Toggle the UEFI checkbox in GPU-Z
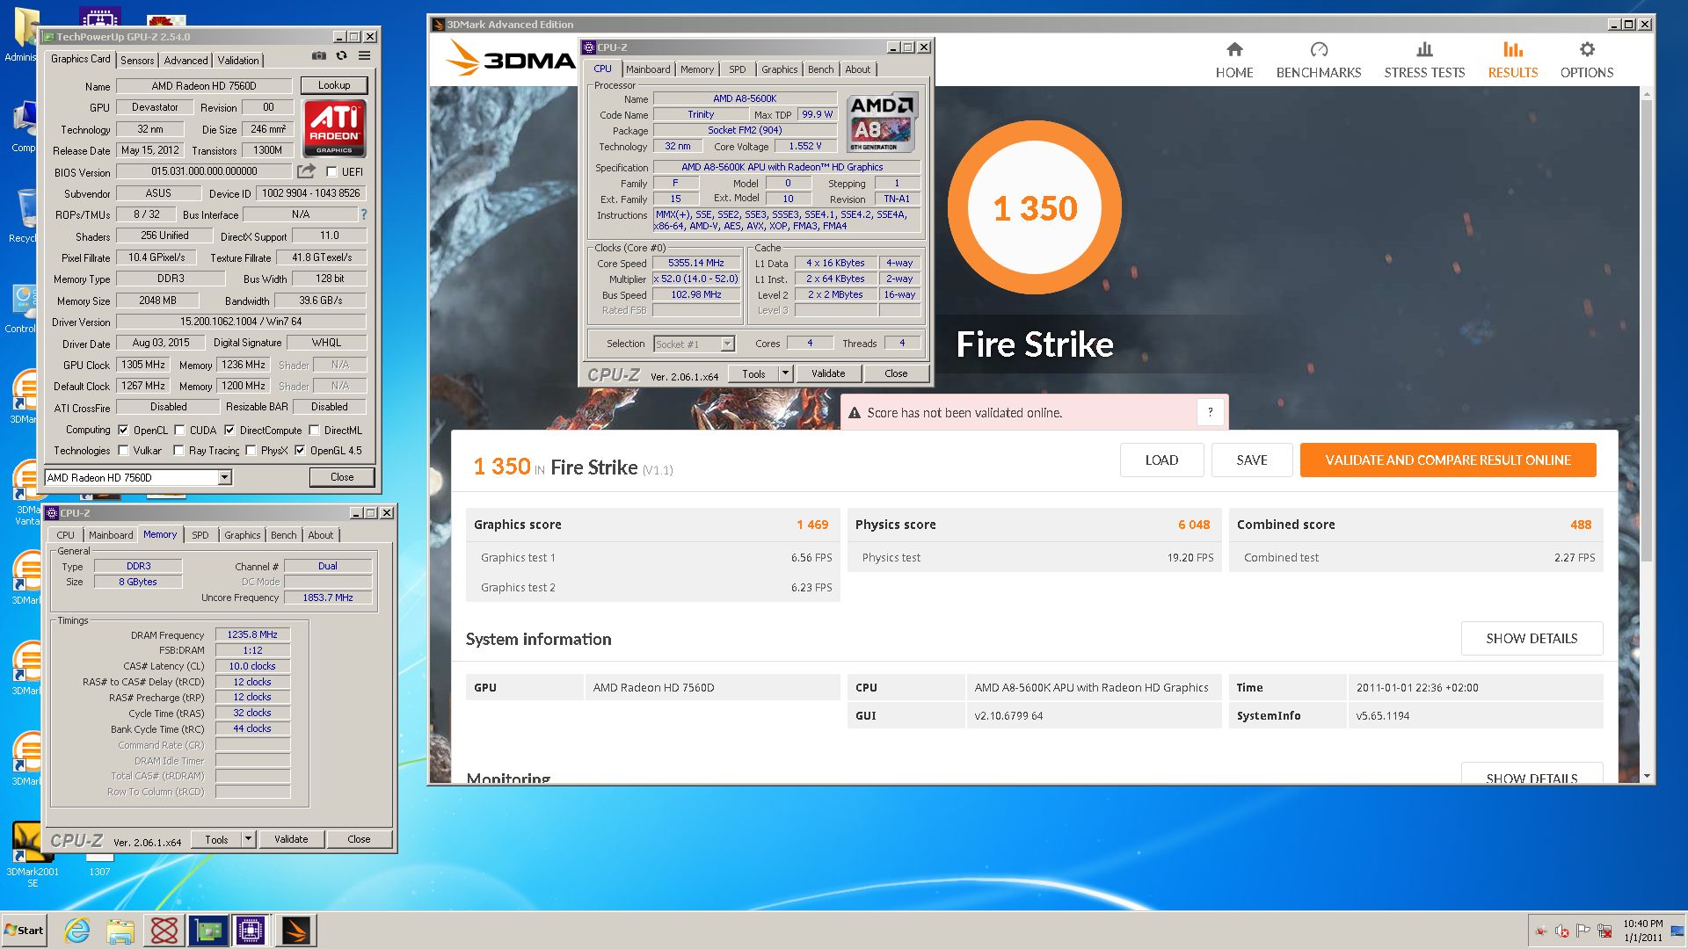 [331, 172]
